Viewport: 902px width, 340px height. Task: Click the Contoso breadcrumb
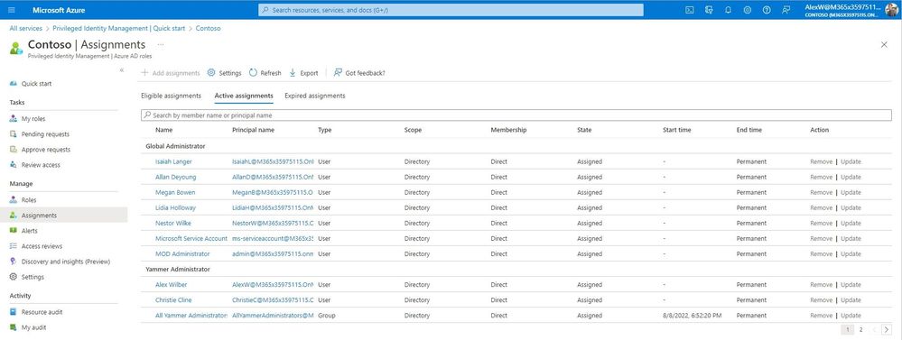coord(208,28)
